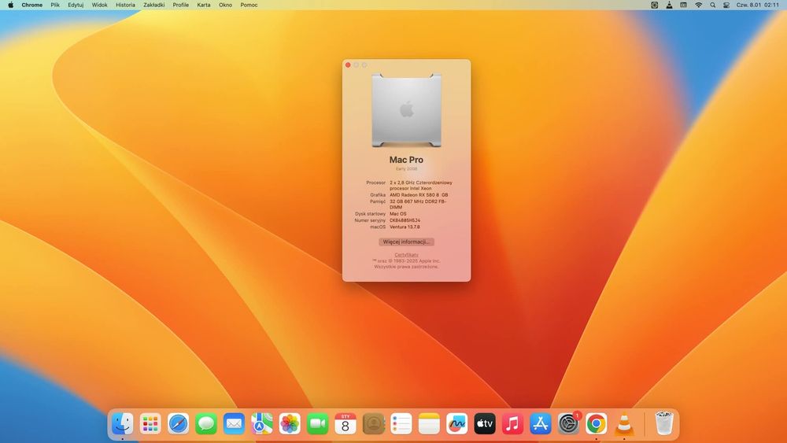787x443 pixels.
Task: Open the Pomoc menu
Action: click(249, 5)
